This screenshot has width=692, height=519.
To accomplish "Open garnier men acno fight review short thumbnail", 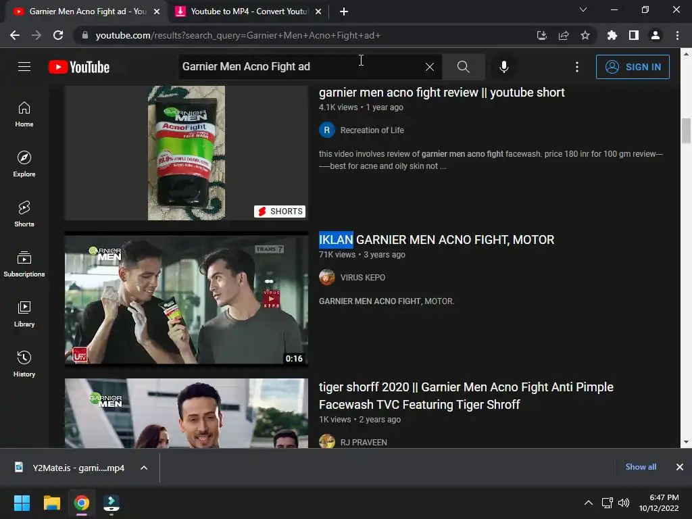I will [x=187, y=153].
